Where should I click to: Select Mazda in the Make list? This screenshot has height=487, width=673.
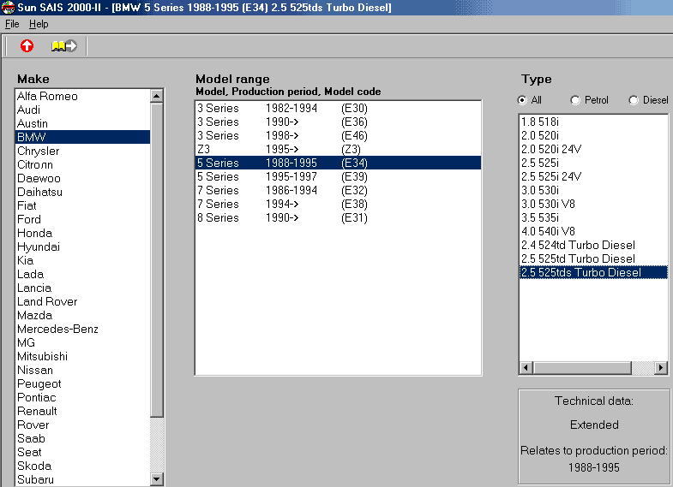point(83,315)
